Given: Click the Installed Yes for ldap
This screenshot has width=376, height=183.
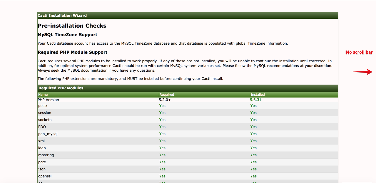Looking at the screenshot, I should pos(253,148).
